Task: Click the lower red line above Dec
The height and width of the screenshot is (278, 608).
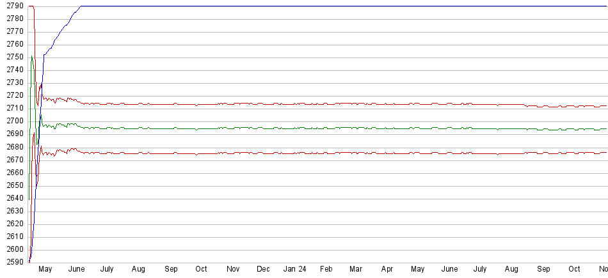Action: (x=263, y=153)
